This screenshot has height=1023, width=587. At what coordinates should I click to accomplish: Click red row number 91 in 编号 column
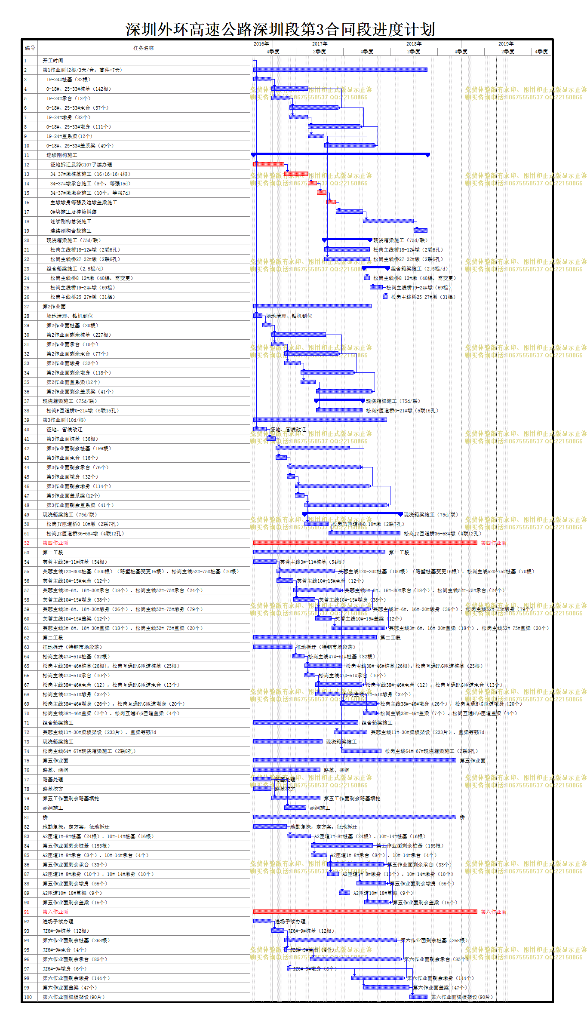pos(27,912)
